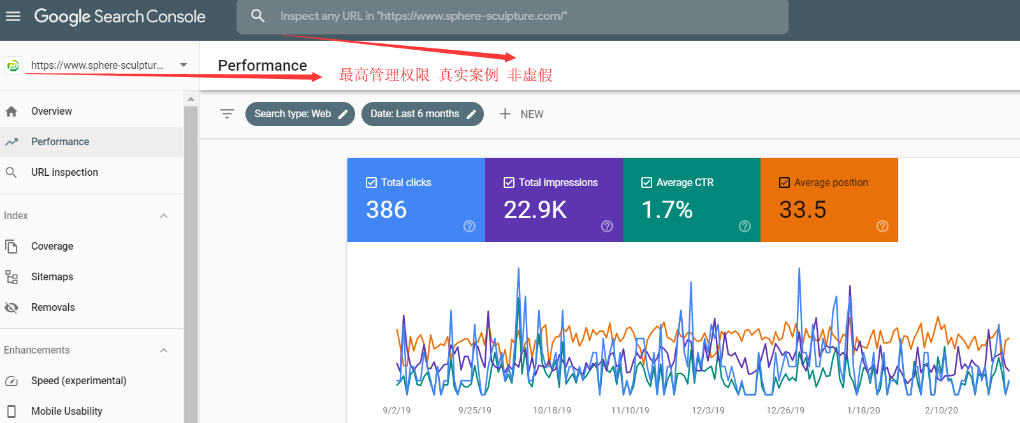Open help for Average position
The height and width of the screenshot is (423, 1020).
[x=882, y=226]
